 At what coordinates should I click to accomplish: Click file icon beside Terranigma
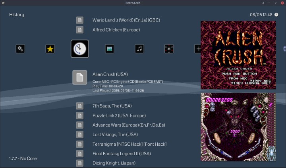80,144
